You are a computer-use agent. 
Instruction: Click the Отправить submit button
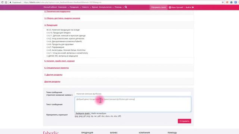tap(184, 121)
